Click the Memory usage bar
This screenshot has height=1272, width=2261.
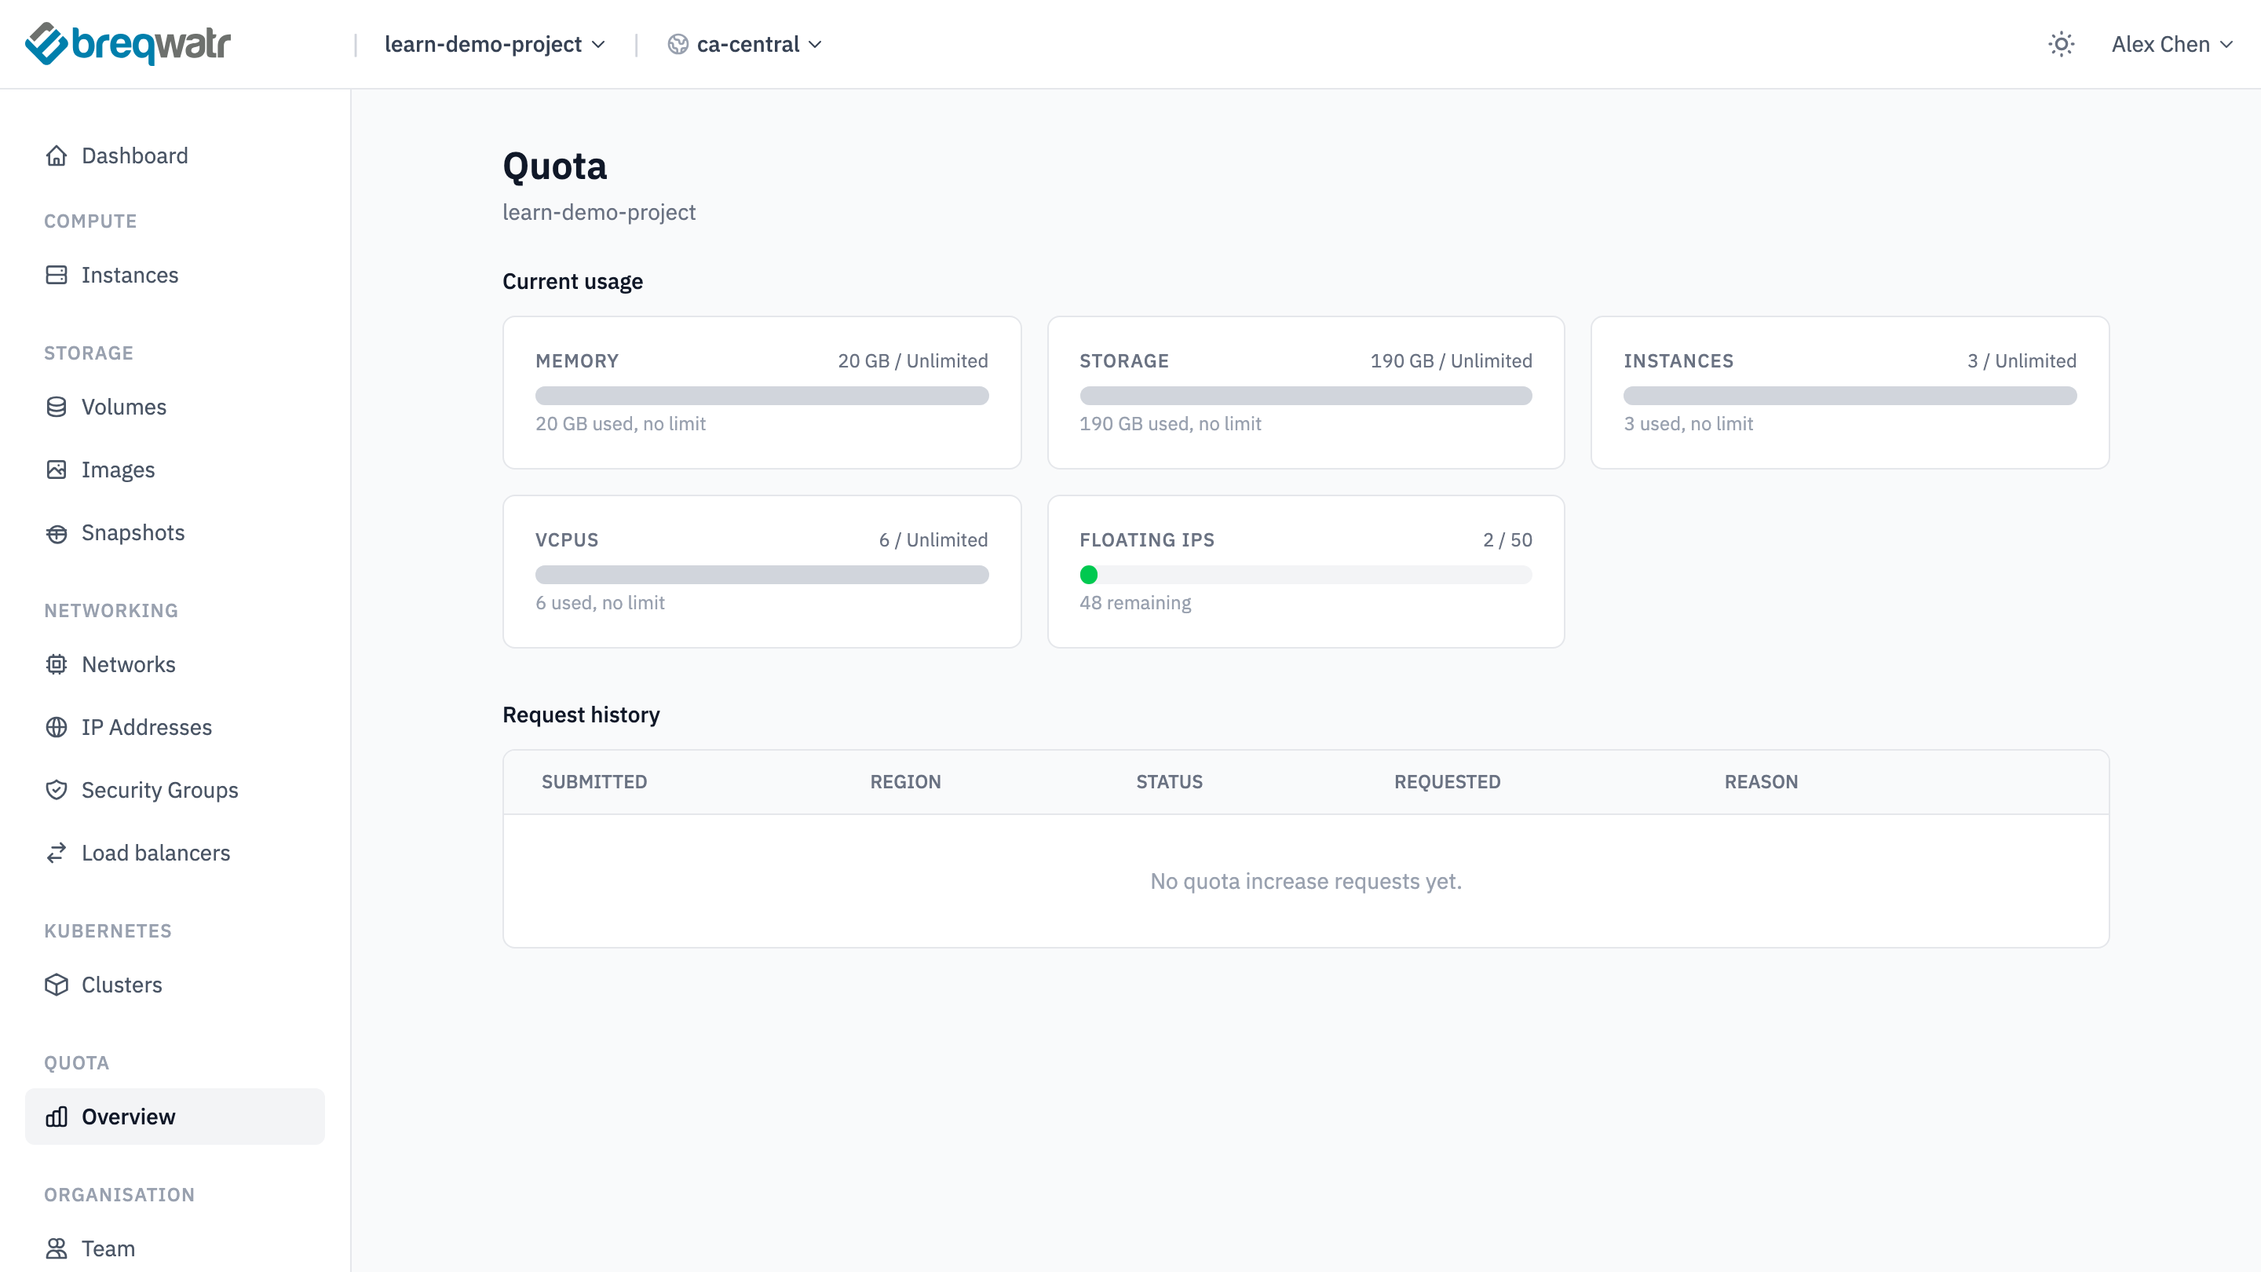coord(762,396)
